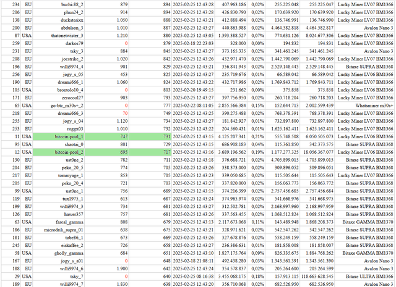Image resolution: width=396 pixels, height=287 pixels.
Task: Select the "brontolo10_4" worker name
Action: [x=70, y=90]
